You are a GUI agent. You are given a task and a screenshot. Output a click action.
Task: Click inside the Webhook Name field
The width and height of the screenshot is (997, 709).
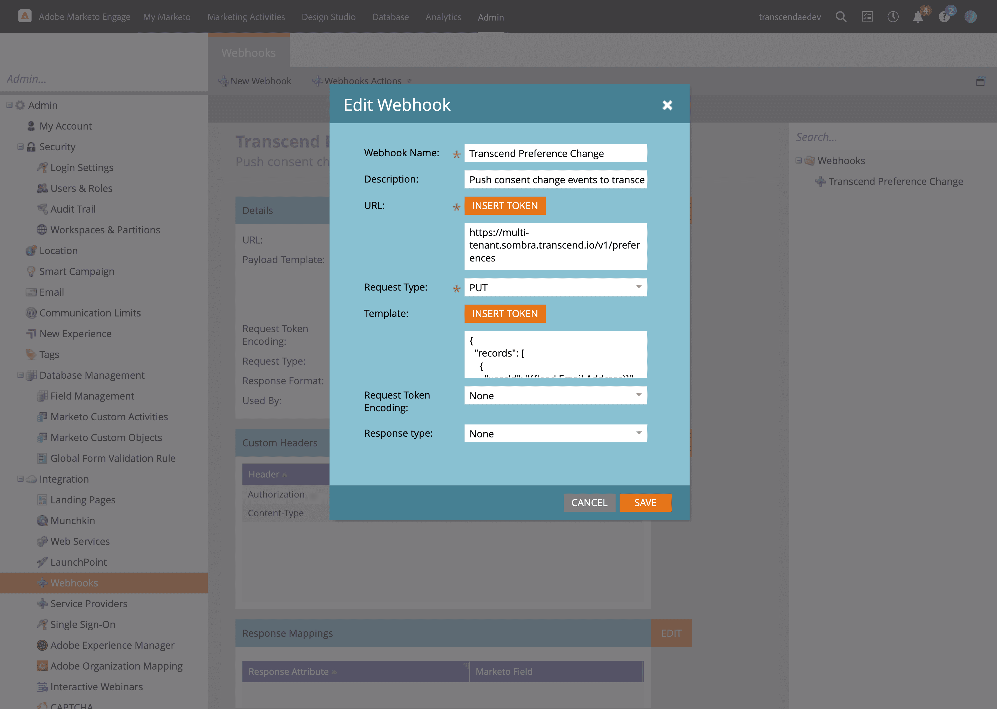[556, 153]
